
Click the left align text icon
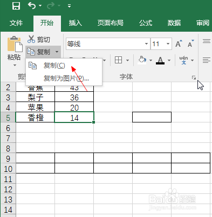click(x=207, y=60)
